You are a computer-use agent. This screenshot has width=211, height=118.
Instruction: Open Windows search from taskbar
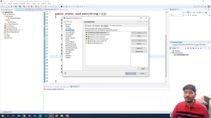(x=8, y=116)
